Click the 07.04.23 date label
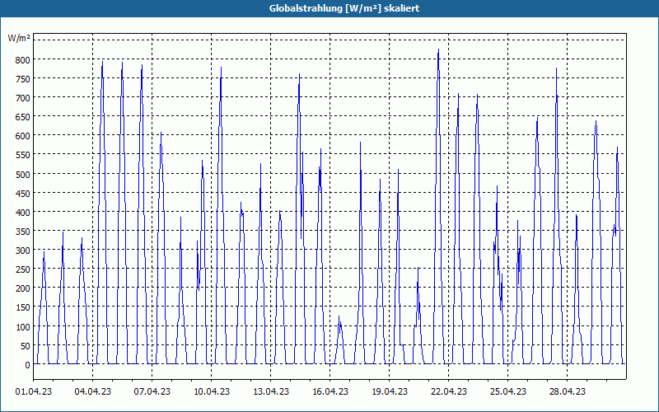Screen dimensions: 659x412 [152, 392]
